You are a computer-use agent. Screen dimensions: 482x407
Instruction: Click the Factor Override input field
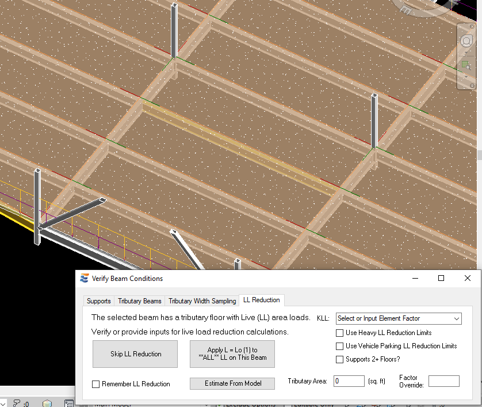pos(444,381)
